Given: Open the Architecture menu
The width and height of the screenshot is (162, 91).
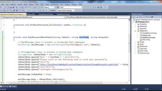Looking at the screenshot, I should 54,5.
